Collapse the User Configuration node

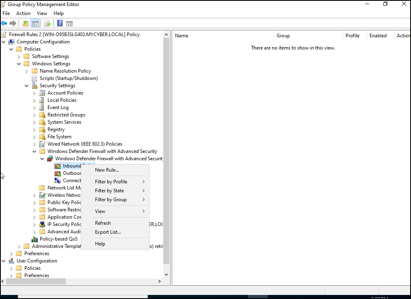click(x=4, y=261)
